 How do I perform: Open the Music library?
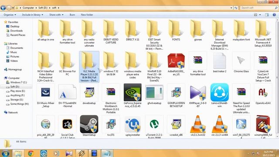click(x=14, y=52)
